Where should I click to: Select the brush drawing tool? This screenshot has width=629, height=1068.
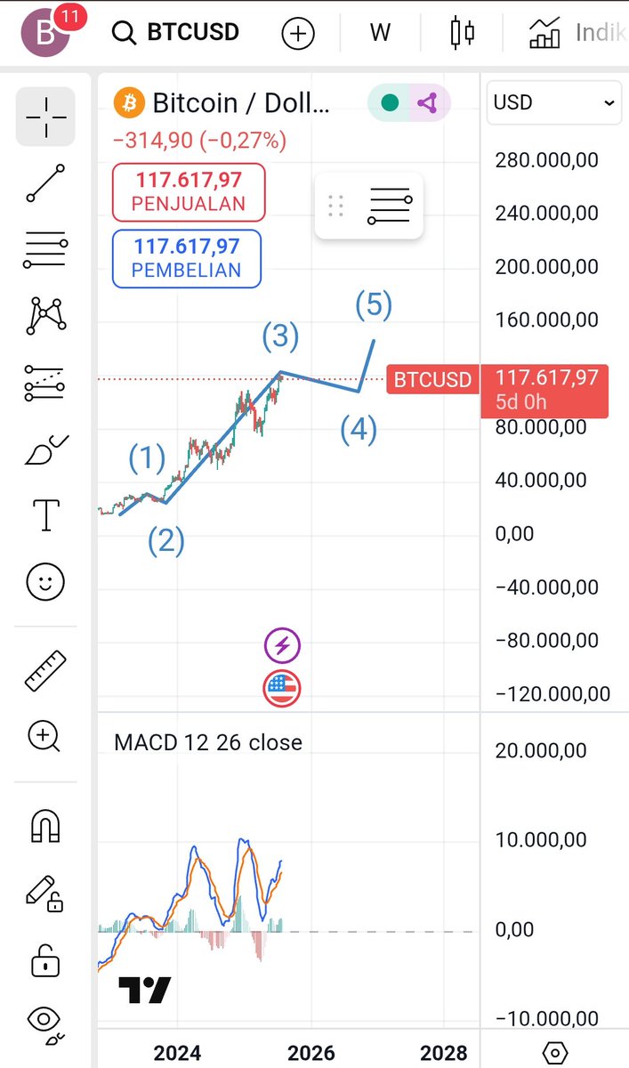[45, 449]
